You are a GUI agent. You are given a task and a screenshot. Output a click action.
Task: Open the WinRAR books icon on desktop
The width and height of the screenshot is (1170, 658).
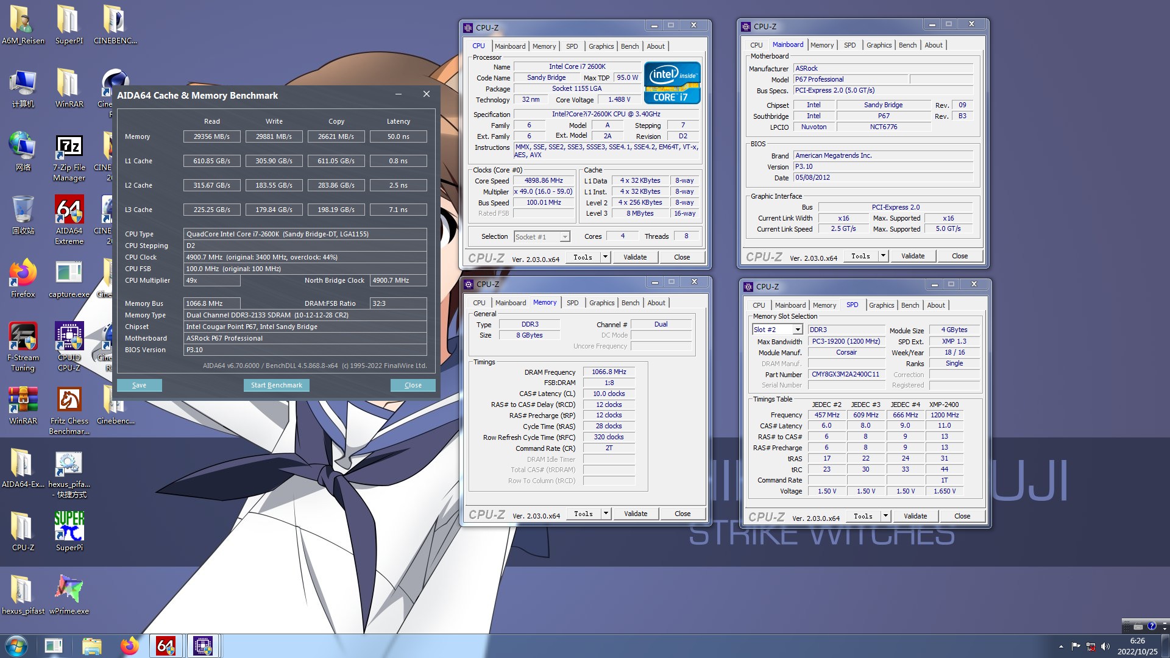click(23, 405)
